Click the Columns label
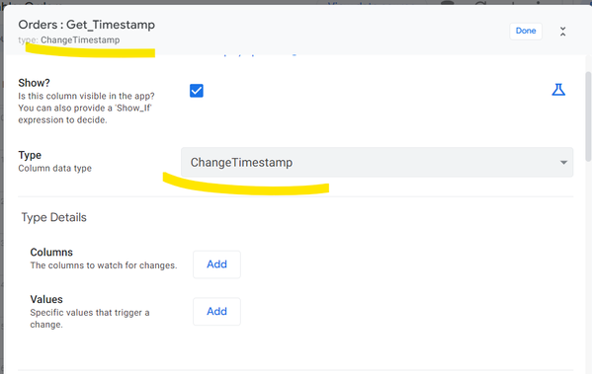This screenshot has height=374, width=592. (51, 253)
